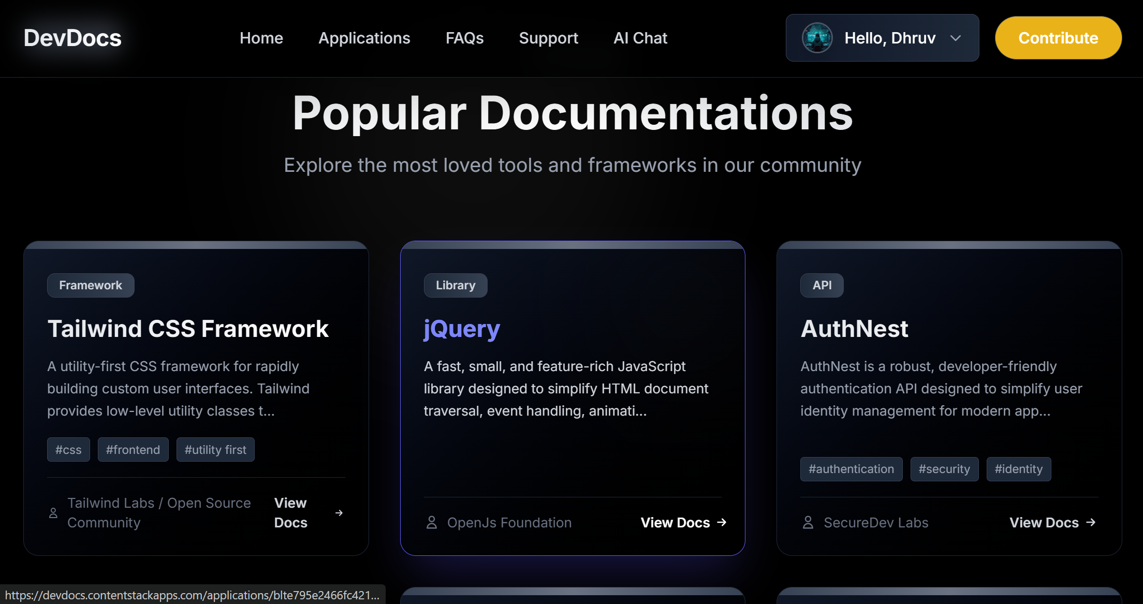This screenshot has width=1143, height=604.
Task: Select the #frontend tag
Action: 133,450
